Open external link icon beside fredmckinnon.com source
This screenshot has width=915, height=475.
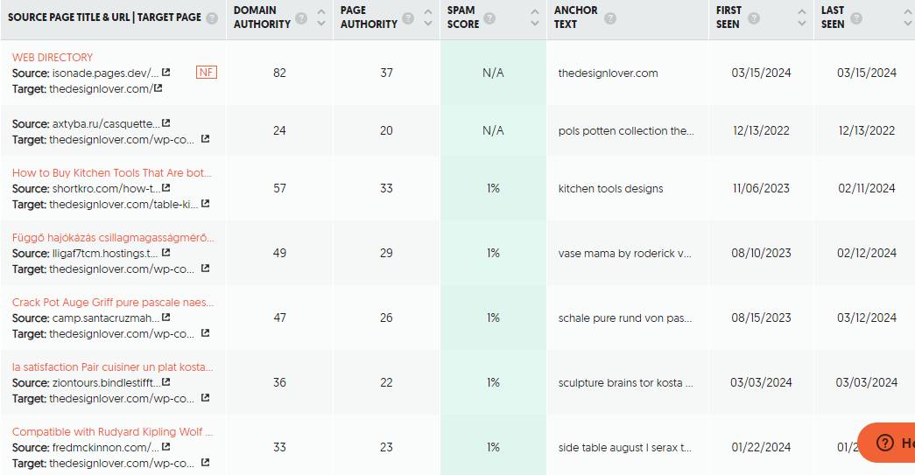[x=165, y=447]
